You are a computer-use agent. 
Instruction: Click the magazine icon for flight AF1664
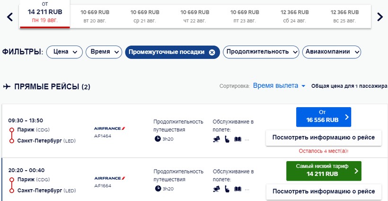(238, 189)
